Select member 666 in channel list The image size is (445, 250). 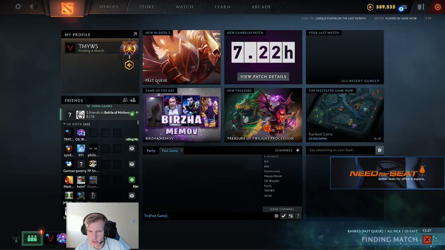click(x=267, y=166)
